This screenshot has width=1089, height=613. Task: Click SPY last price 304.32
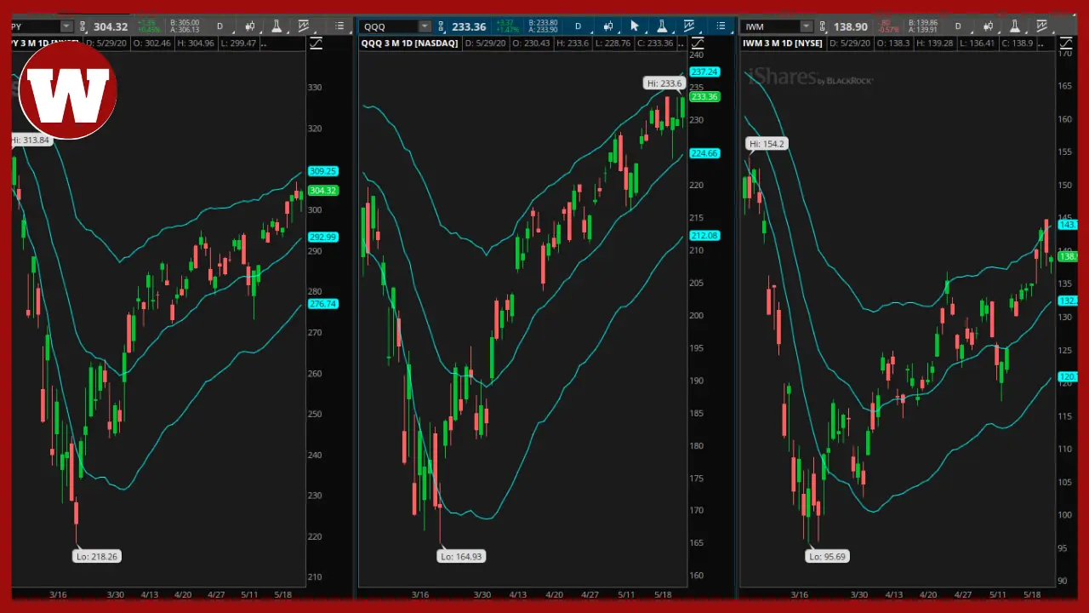(x=111, y=26)
